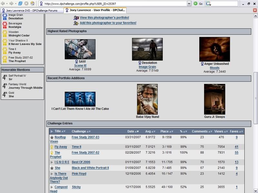Image resolution: width=258 pixels, height=193 pixels.
Task: Open the Free Study 2007-03 challenge link
Action: pos(85,137)
